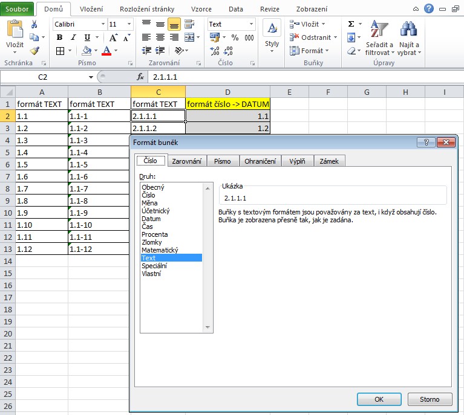Toggle bottom vertical alignment

[174, 24]
